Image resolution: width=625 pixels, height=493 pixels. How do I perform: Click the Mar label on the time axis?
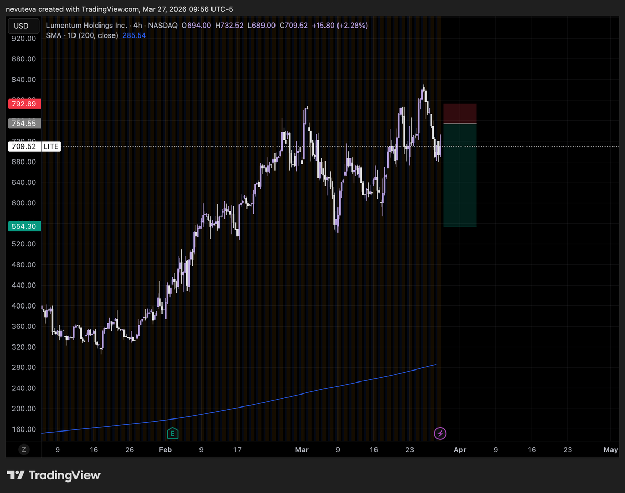point(302,450)
